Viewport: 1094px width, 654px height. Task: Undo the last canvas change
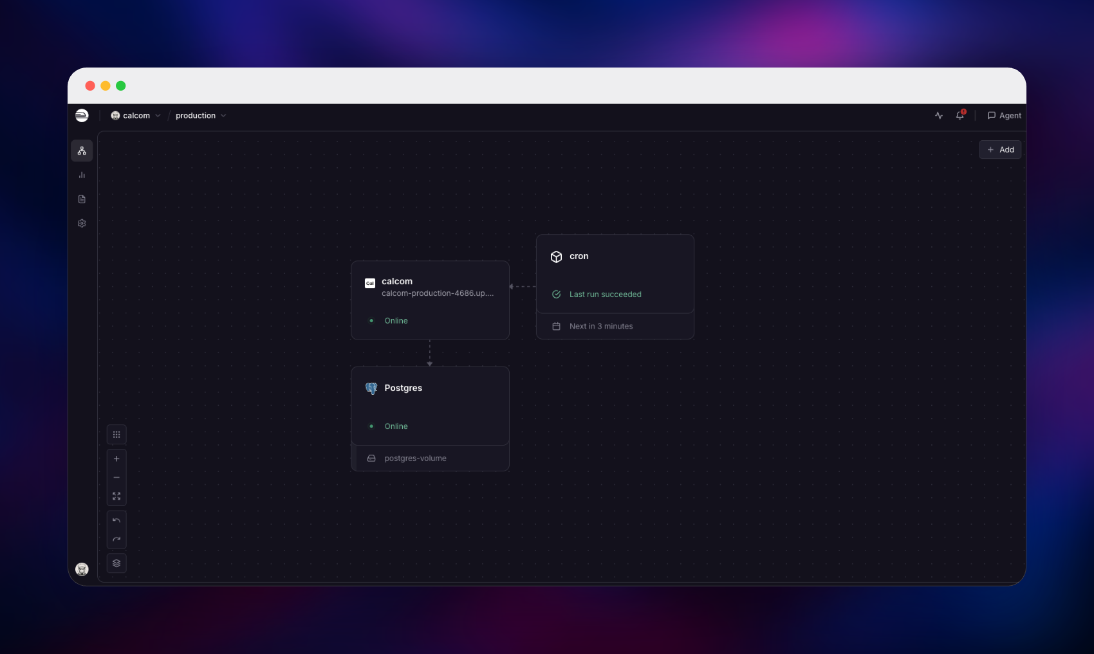[x=116, y=521]
